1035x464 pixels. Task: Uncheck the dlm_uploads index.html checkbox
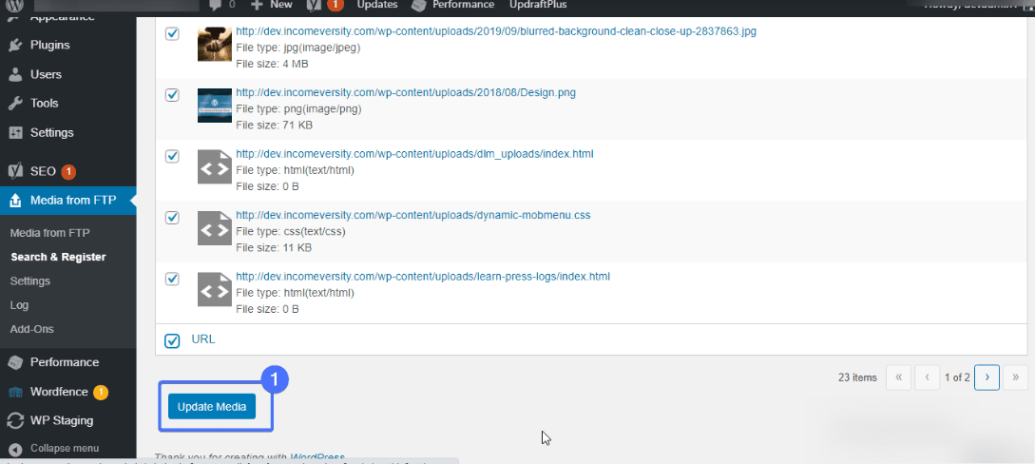tap(172, 157)
